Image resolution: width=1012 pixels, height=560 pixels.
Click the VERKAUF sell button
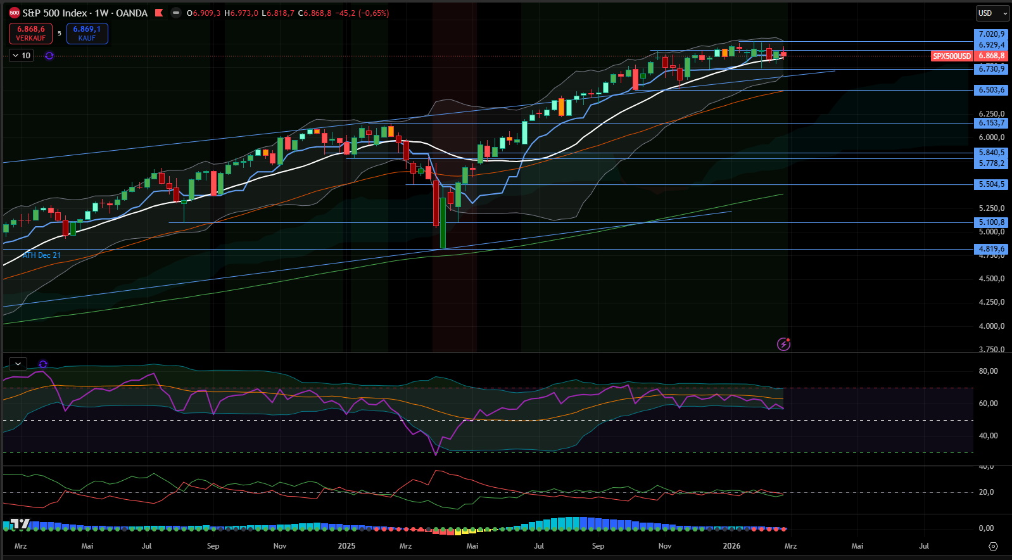[30, 34]
